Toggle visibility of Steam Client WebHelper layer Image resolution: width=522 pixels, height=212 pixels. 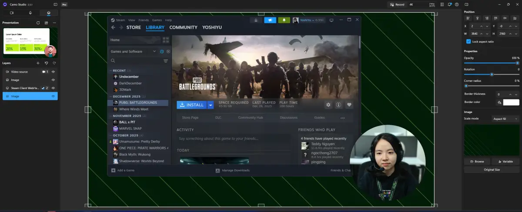click(54, 88)
